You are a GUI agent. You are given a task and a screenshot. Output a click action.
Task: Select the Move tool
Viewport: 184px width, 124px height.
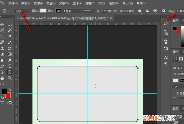[x=2, y=24]
